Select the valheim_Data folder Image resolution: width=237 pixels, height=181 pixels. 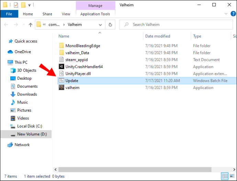77,53
